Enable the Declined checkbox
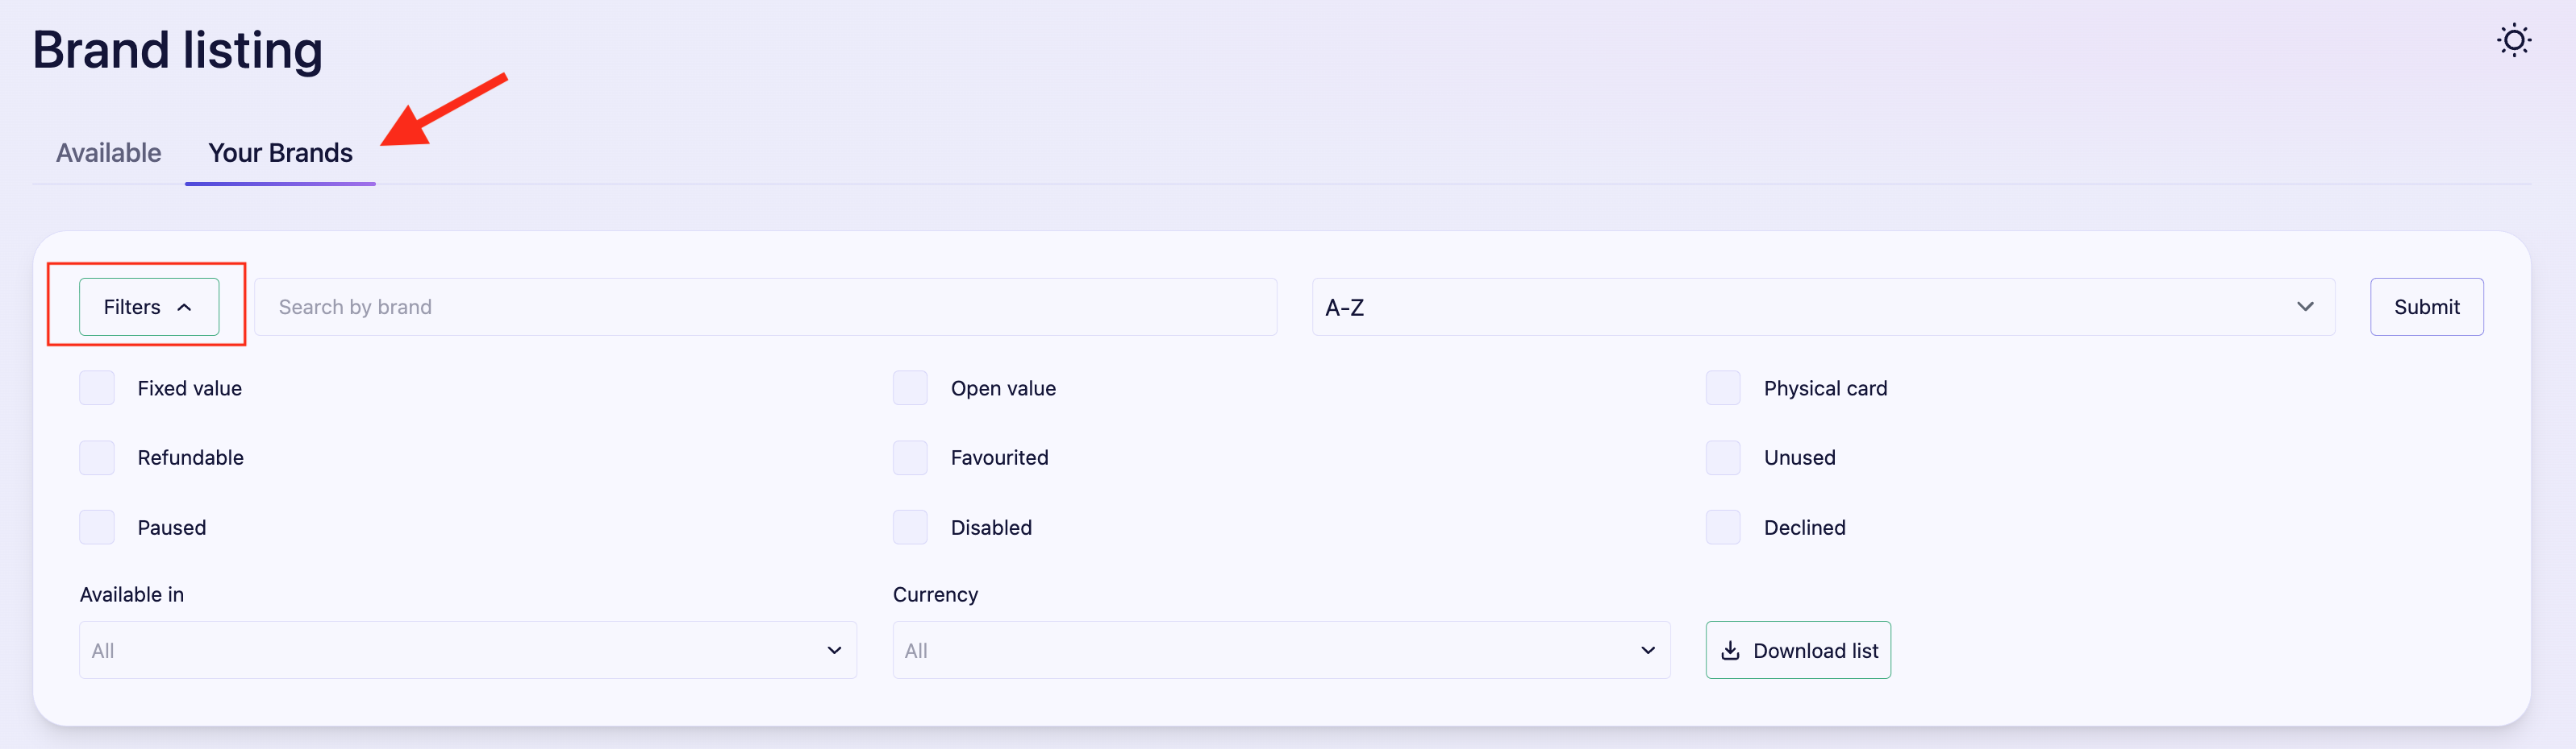This screenshot has width=2576, height=749. pyautogui.click(x=1723, y=528)
